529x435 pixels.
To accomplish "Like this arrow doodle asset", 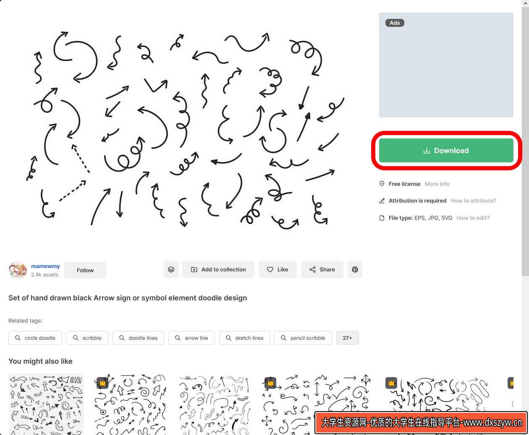I will [x=278, y=269].
